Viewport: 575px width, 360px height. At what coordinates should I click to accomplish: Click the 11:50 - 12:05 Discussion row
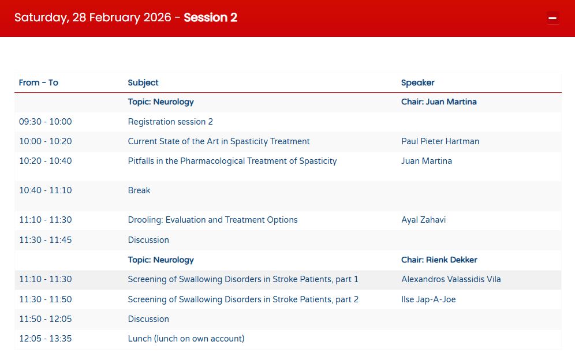[x=148, y=319]
